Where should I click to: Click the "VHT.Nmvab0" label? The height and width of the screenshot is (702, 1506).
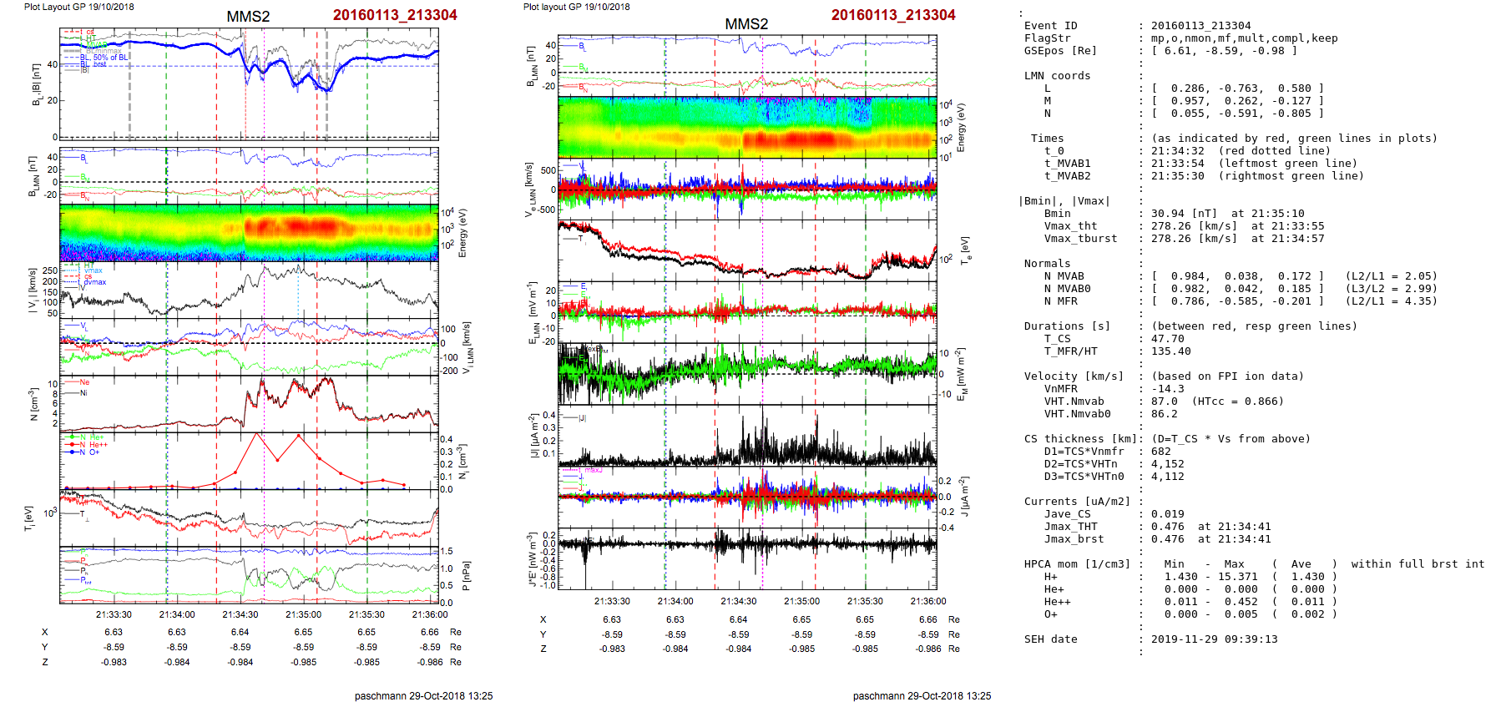click(1077, 414)
